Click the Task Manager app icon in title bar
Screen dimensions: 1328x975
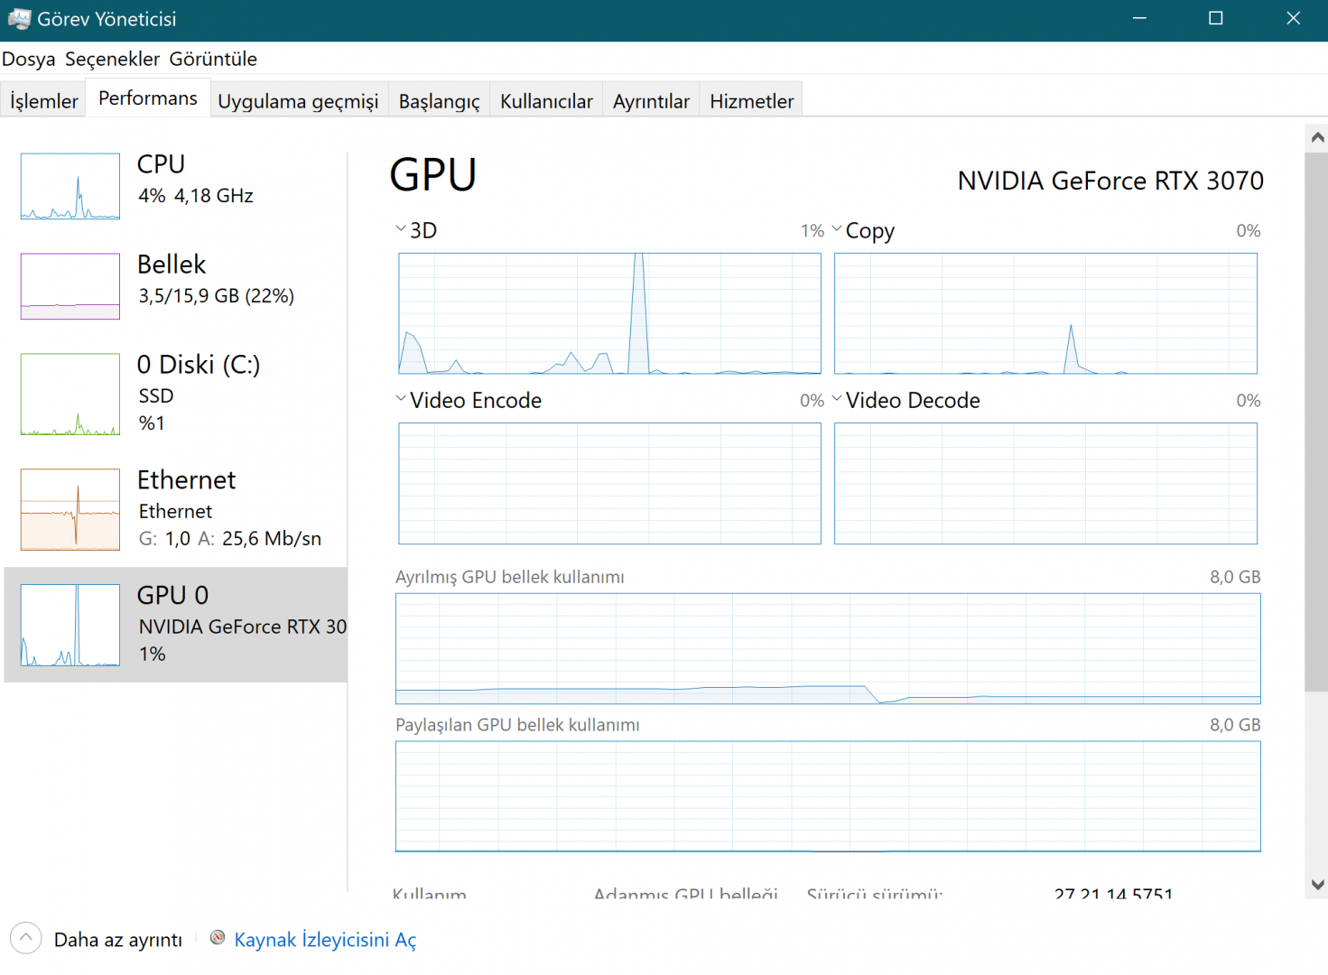click(x=19, y=18)
